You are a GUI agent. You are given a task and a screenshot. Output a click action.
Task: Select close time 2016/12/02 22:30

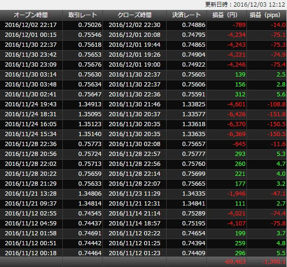click(135, 25)
